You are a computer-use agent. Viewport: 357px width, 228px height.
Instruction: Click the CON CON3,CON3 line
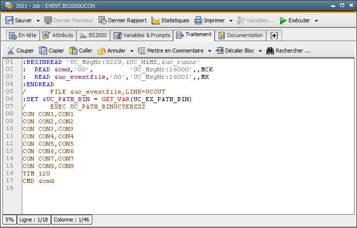coord(48,129)
